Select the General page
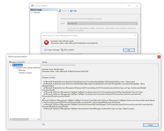 37,12
